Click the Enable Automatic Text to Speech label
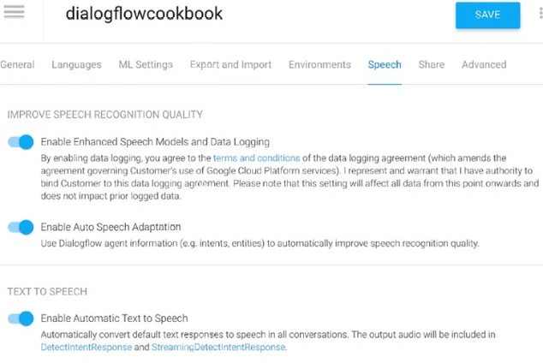The image size is (543, 363). [114, 318]
